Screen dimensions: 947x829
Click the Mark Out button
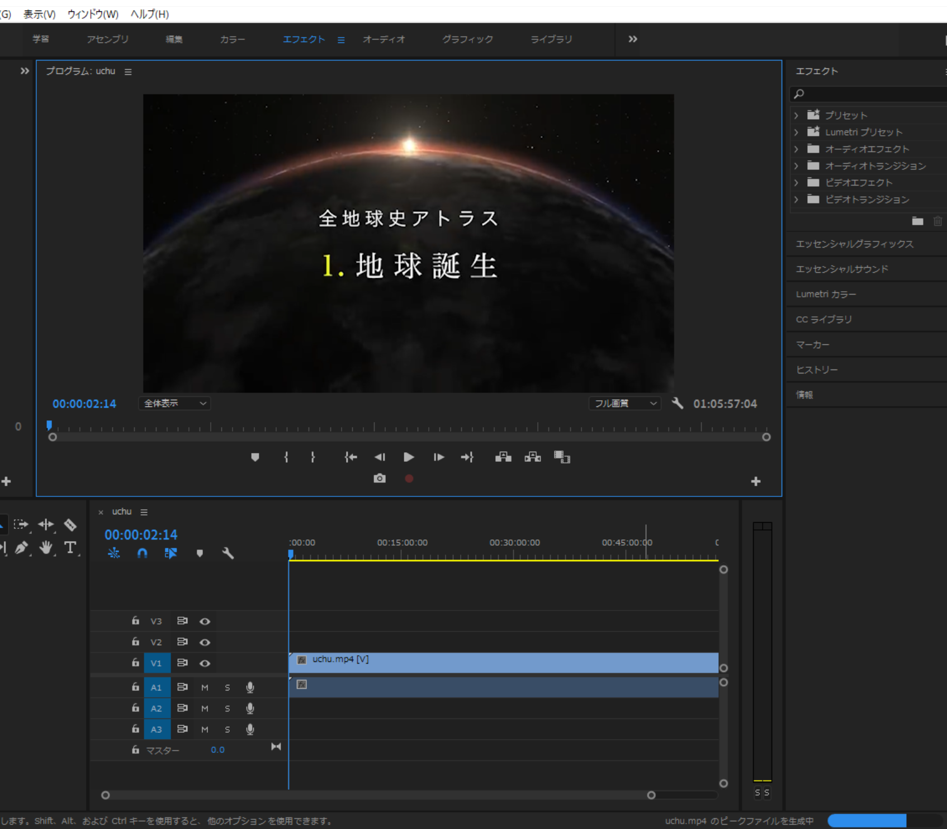[x=312, y=457]
